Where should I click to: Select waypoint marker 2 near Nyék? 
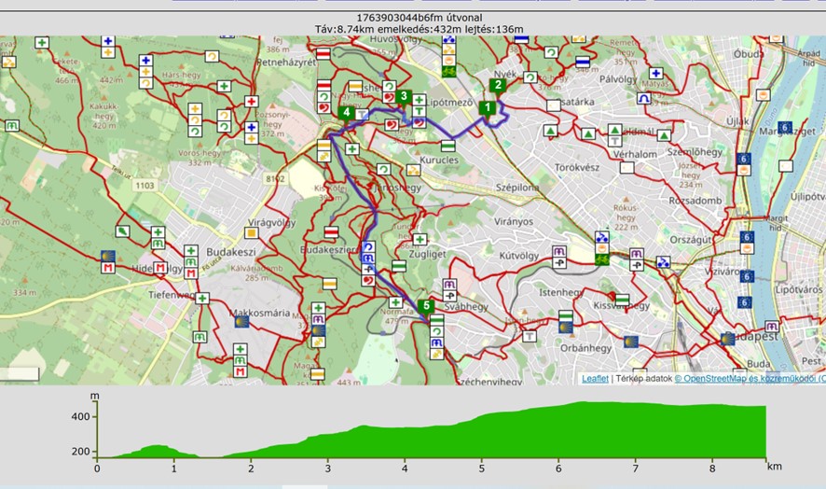click(x=498, y=85)
